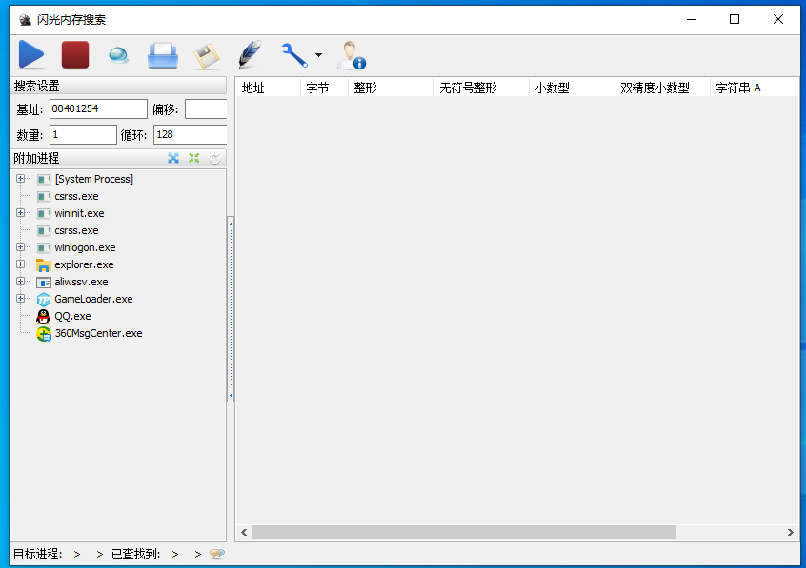Click the 字符串-A column header

coord(755,88)
